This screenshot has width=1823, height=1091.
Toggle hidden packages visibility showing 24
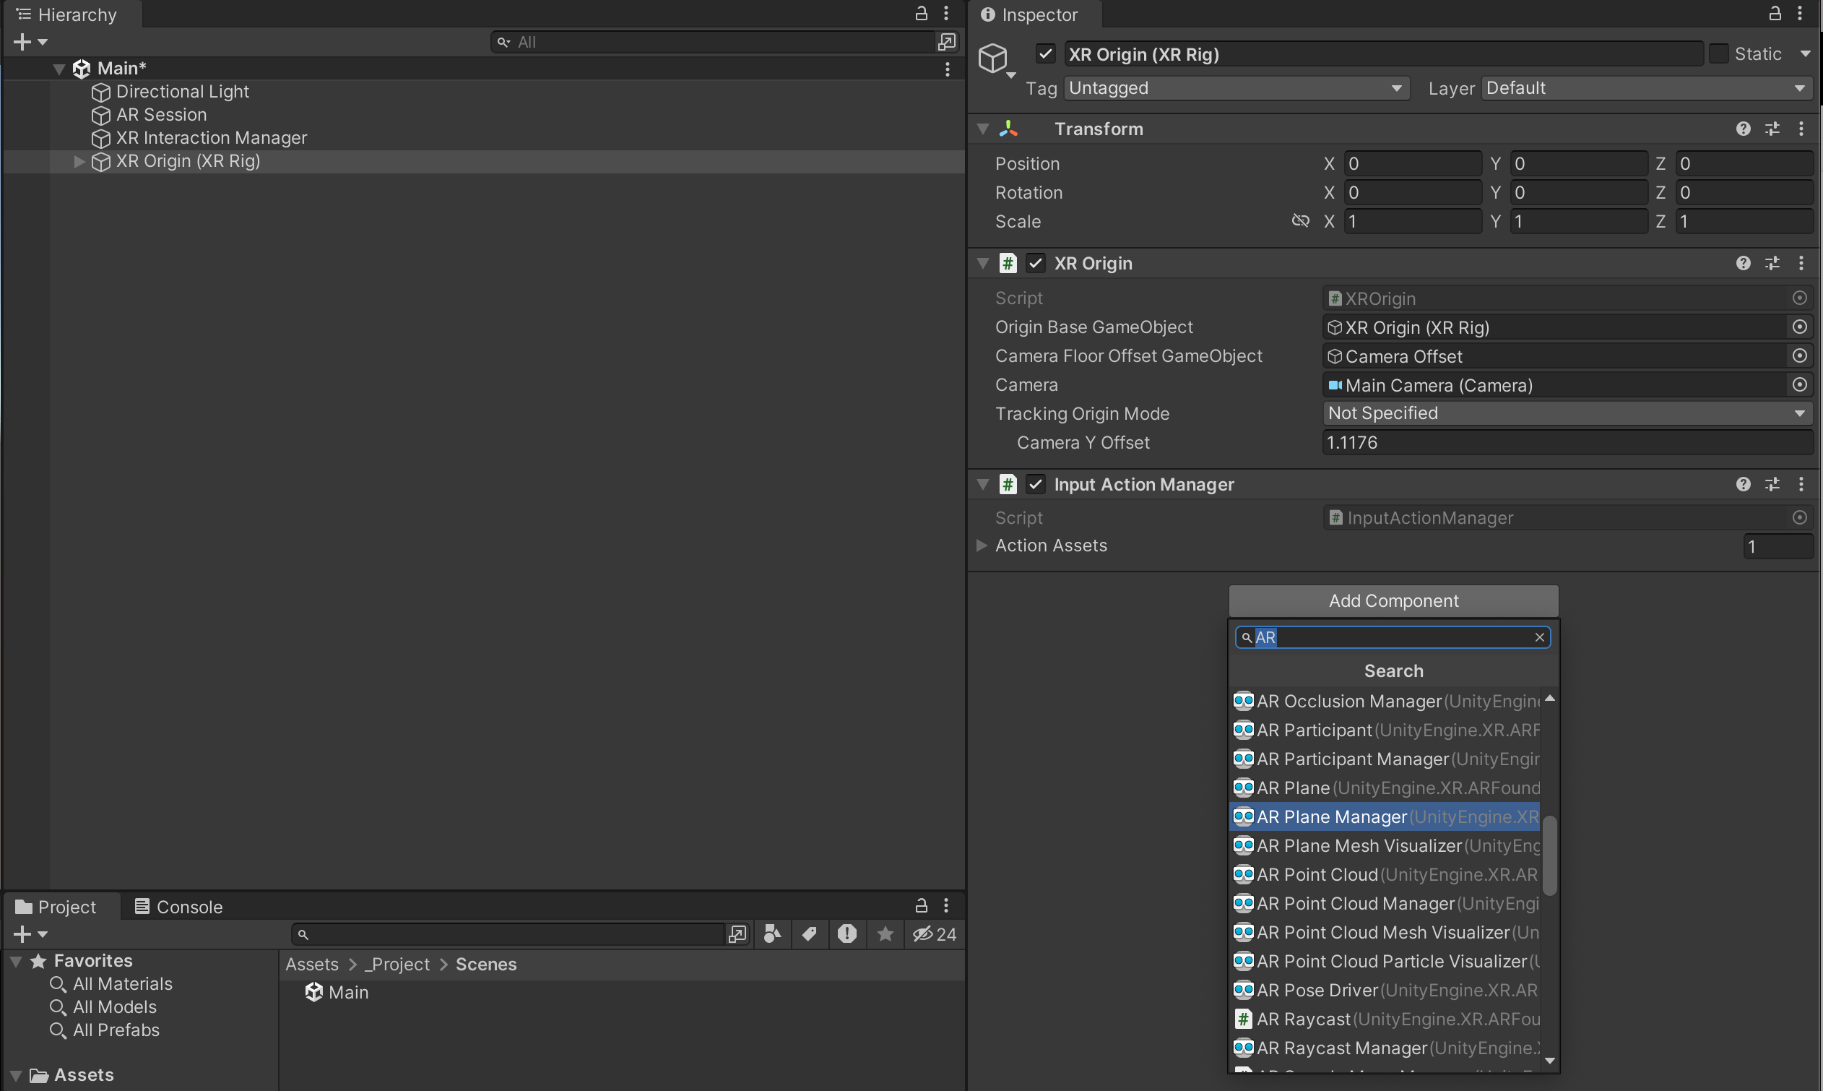934,934
